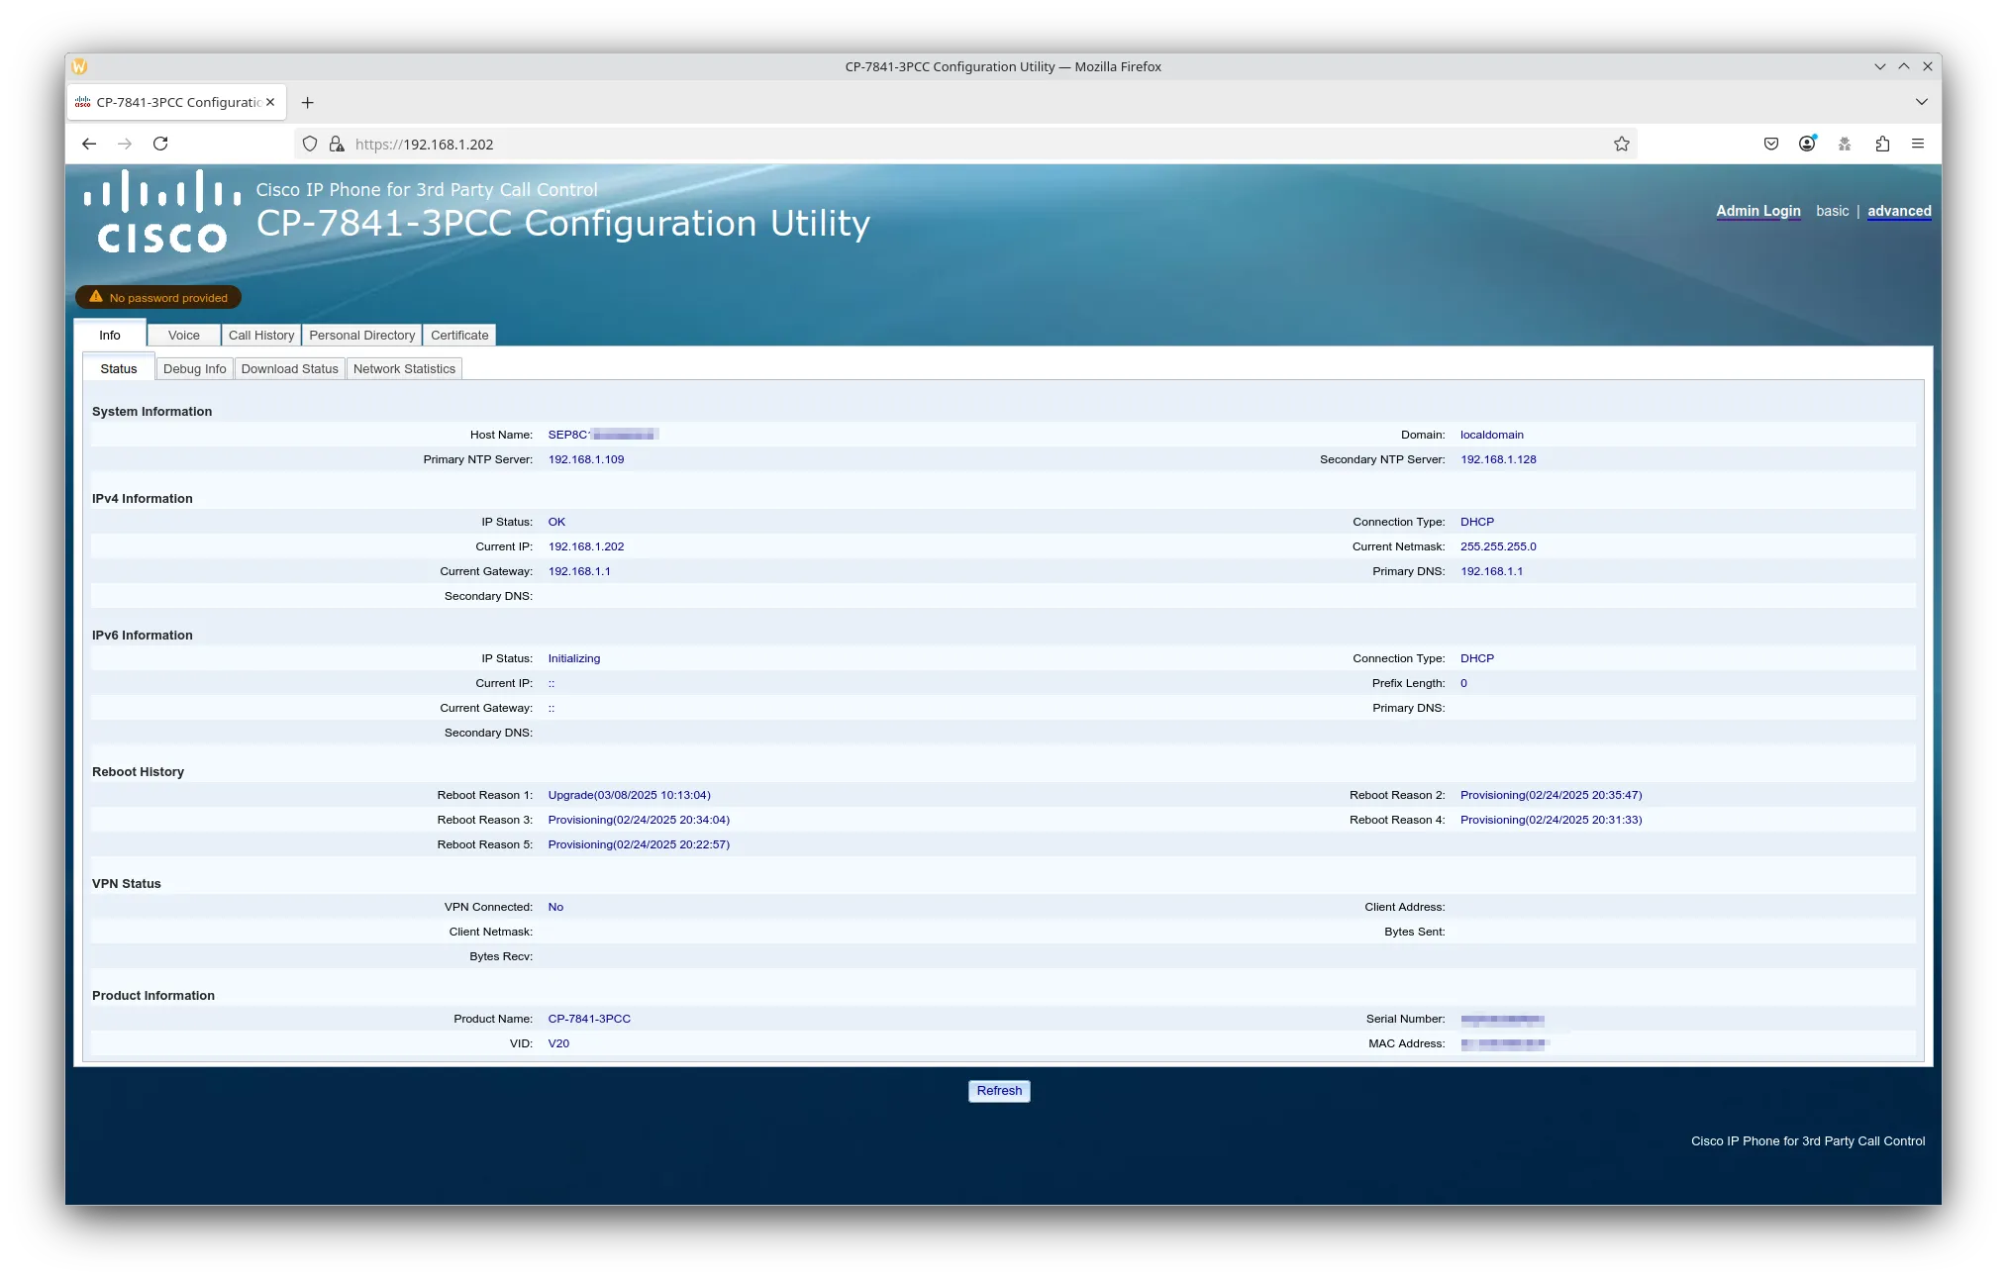
Task: Bookmark this page with the star icon
Action: [1622, 144]
